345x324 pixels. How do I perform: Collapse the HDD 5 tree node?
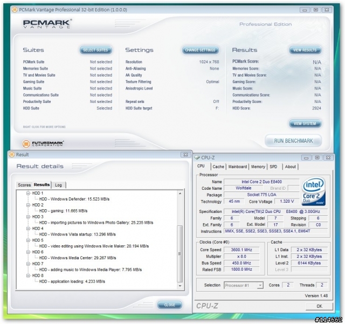point(28,240)
